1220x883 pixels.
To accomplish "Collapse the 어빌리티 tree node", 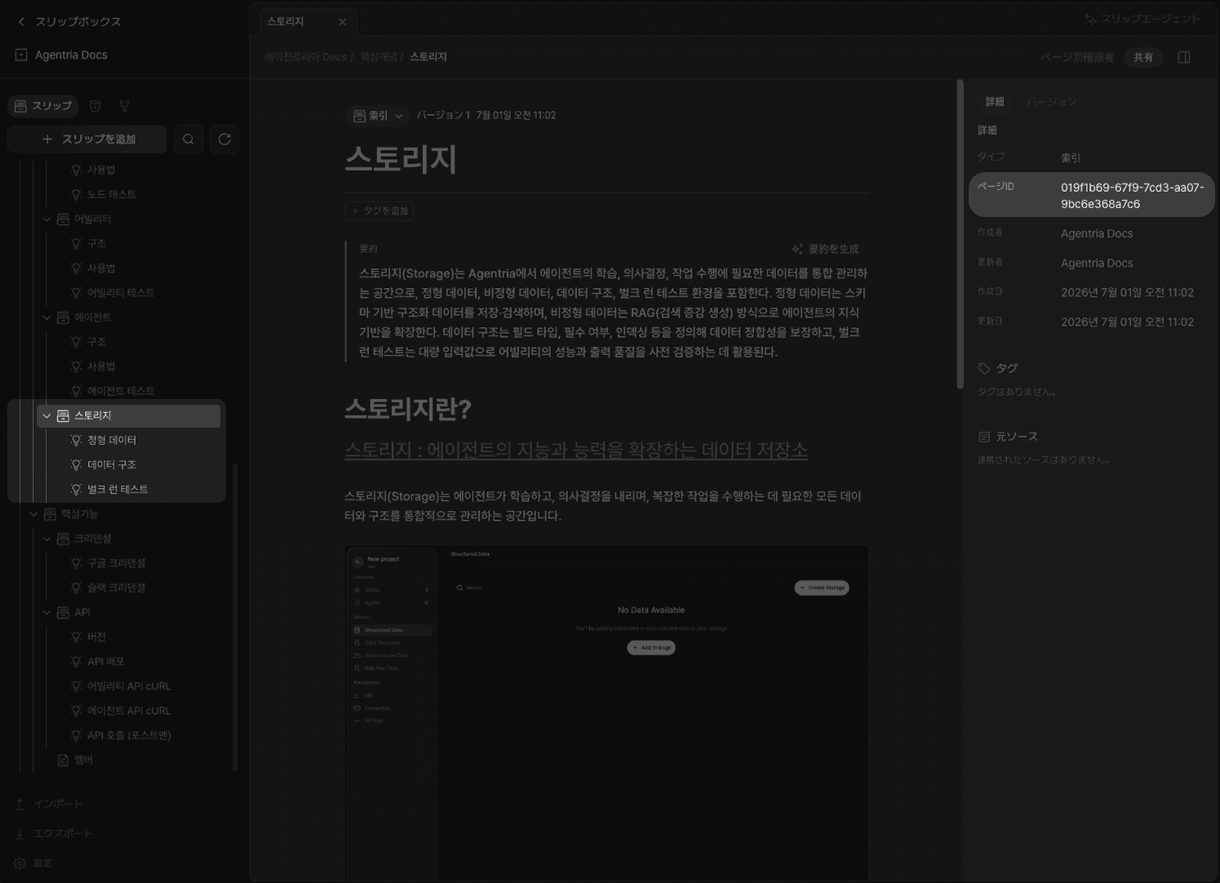I will (47, 220).
